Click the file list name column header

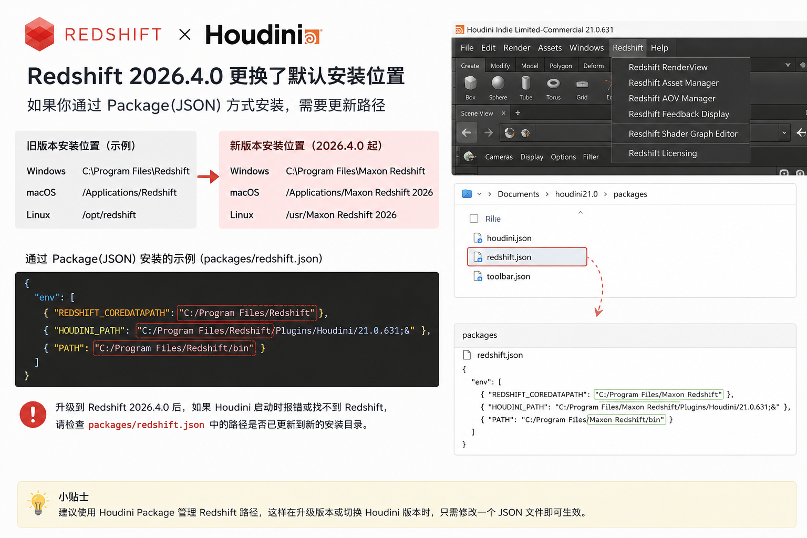point(492,219)
